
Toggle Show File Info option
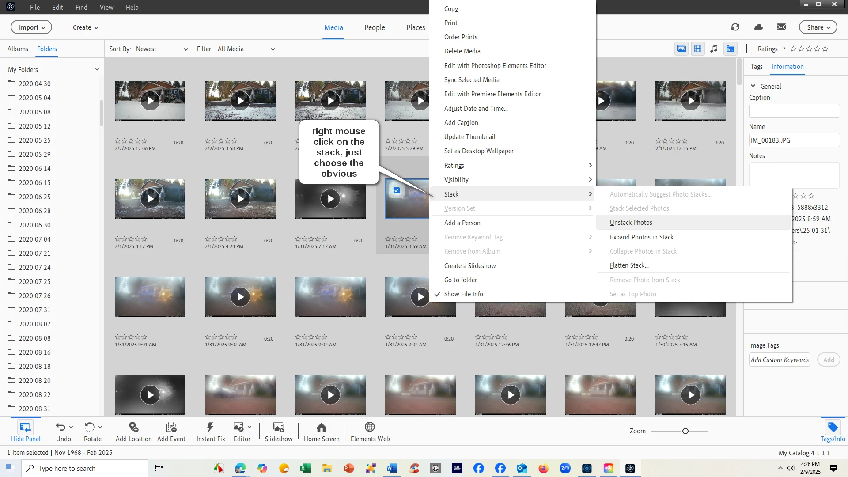463,294
